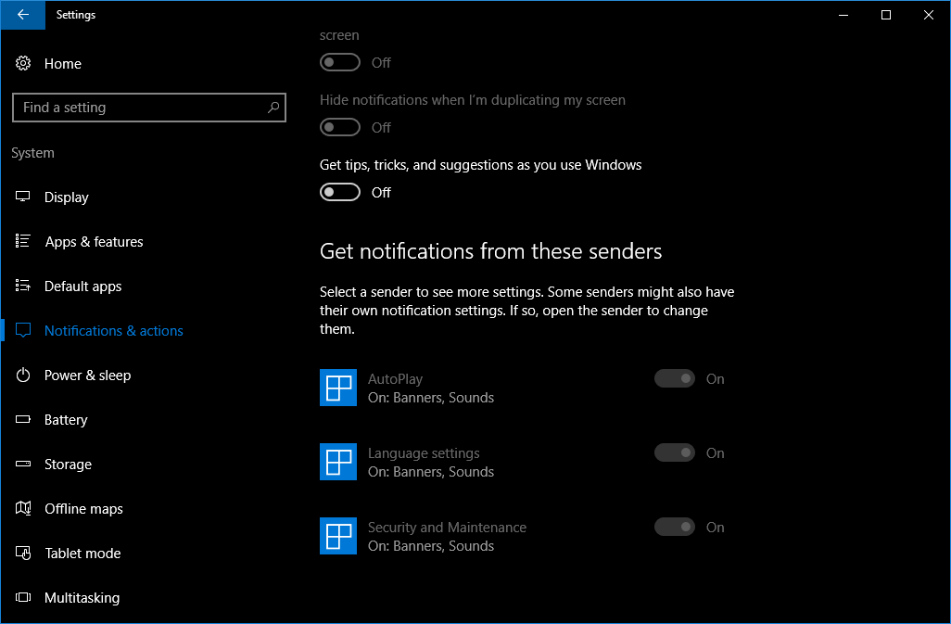Image resolution: width=951 pixels, height=624 pixels.
Task: Click 'Select a sender to see more settings' paragraph
Action: [527, 311]
